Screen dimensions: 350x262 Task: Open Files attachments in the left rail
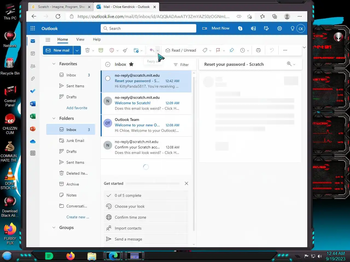click(x=33, y=79)
